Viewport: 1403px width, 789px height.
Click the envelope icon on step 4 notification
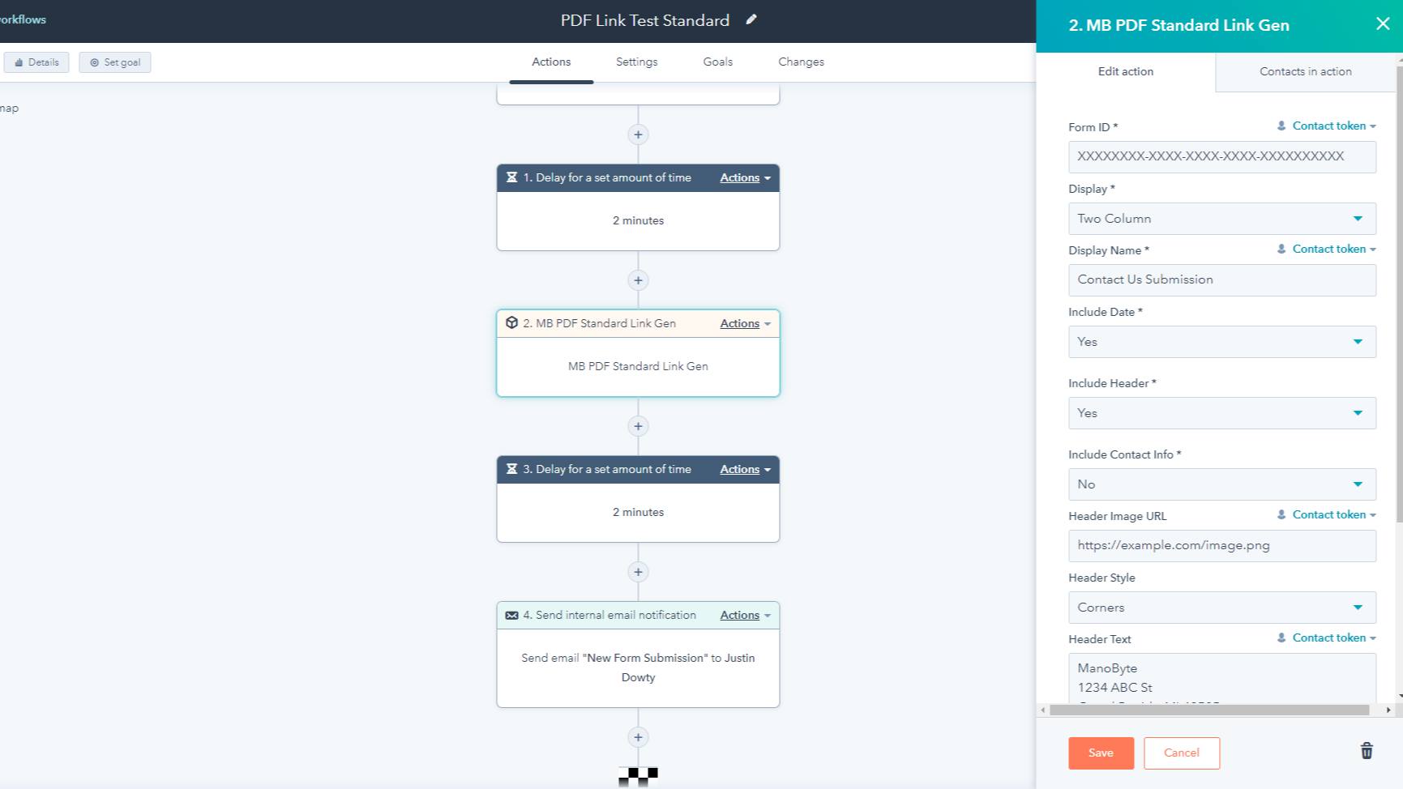512,615
